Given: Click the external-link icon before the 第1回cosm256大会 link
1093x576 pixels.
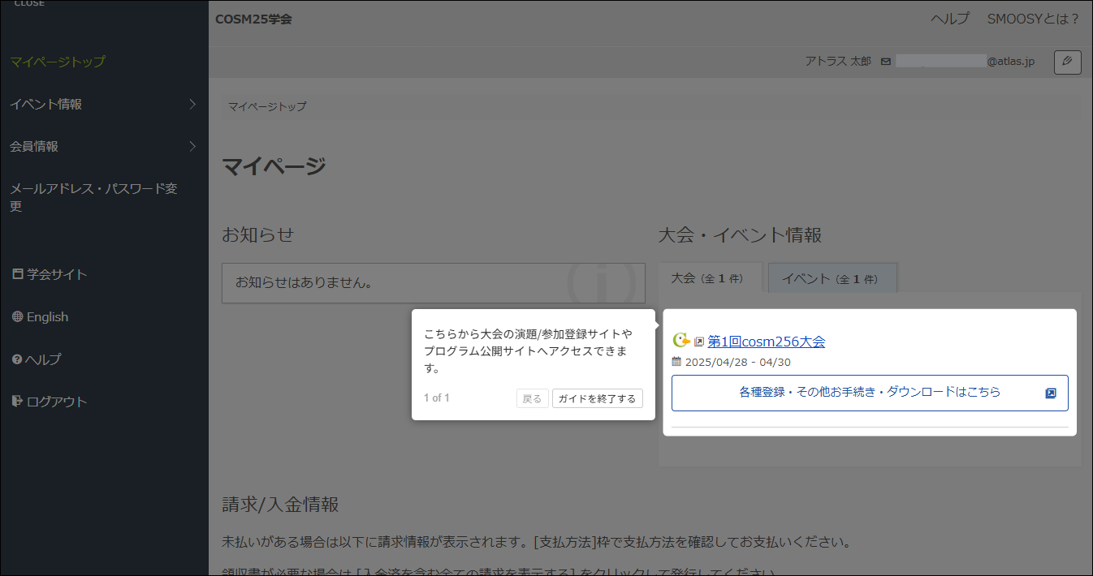Looking at the screenshot, I should coord(698,341).
